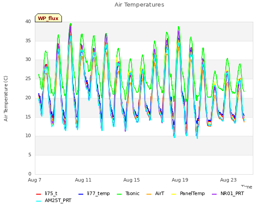The height and width of the screenshot is (209, 279).
Task: Click the WP_flux annotation label
Action: point(48,18)
